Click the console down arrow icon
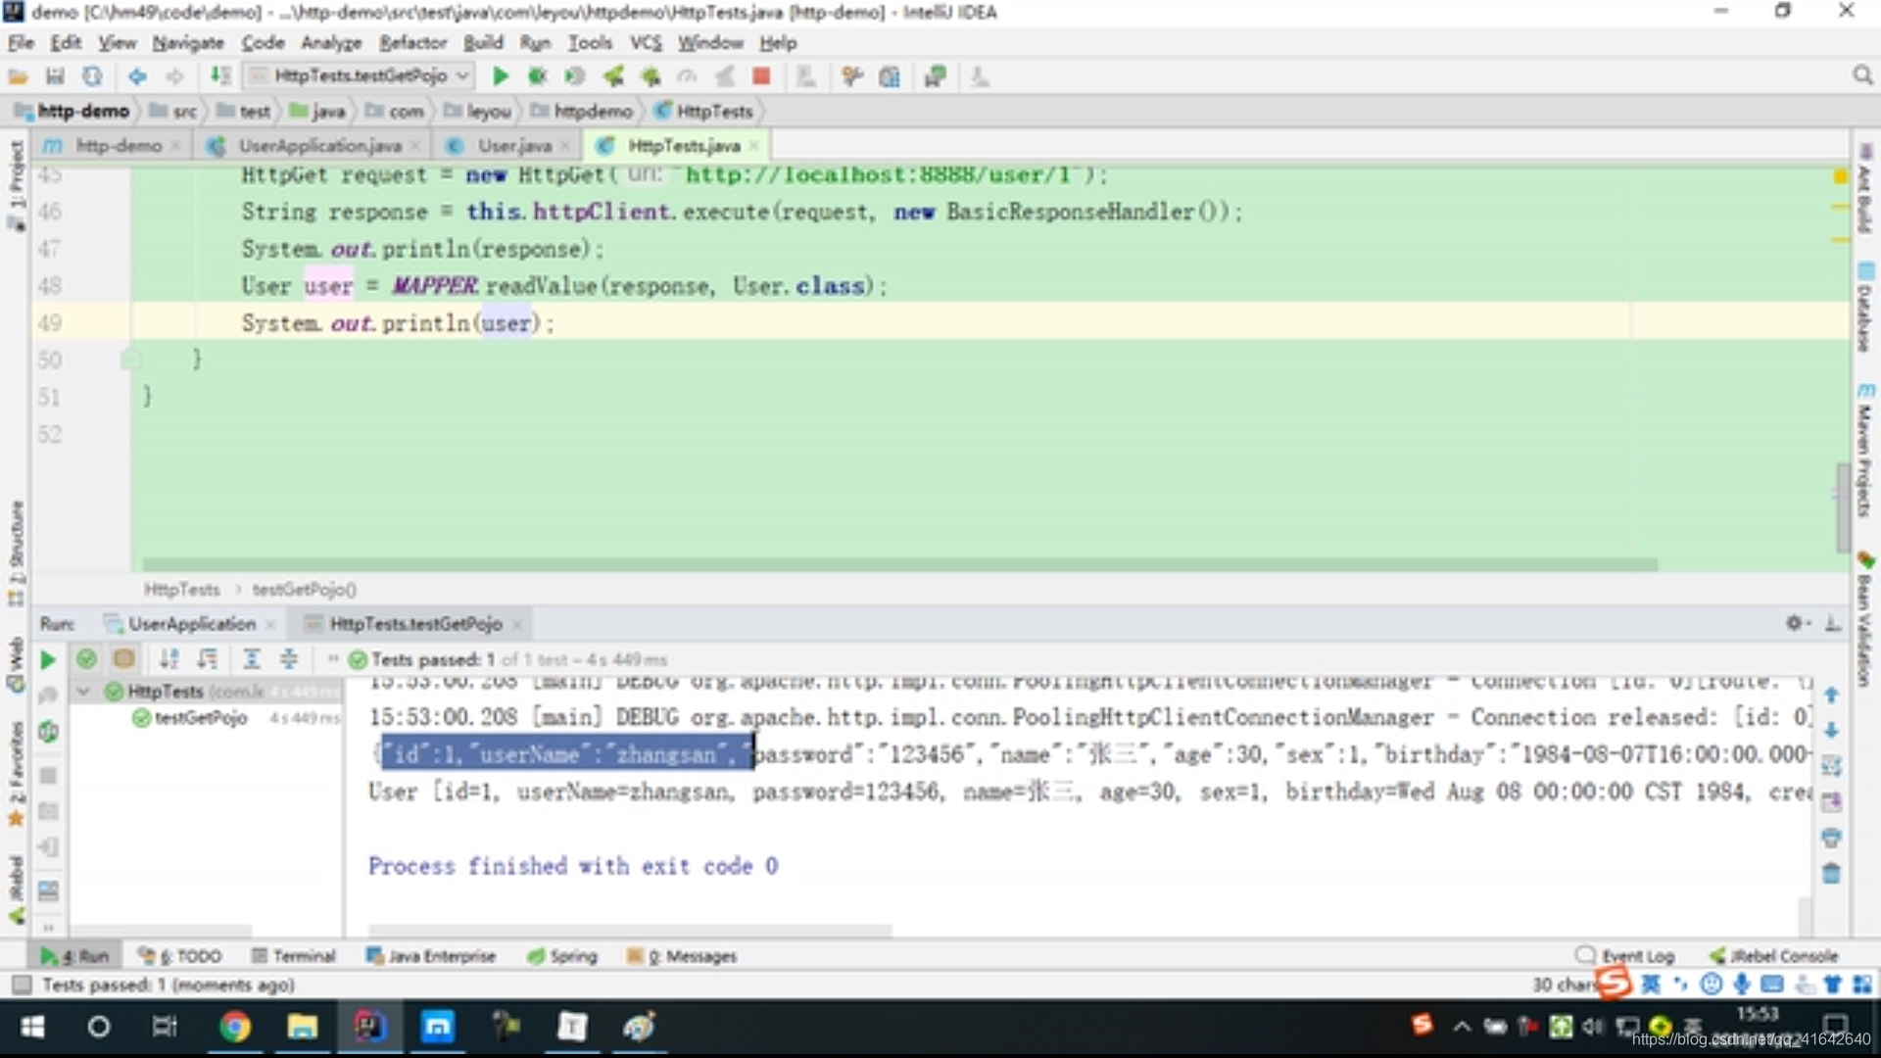This screenshot has height=1058, width=1881. (x=1831, y=731)
